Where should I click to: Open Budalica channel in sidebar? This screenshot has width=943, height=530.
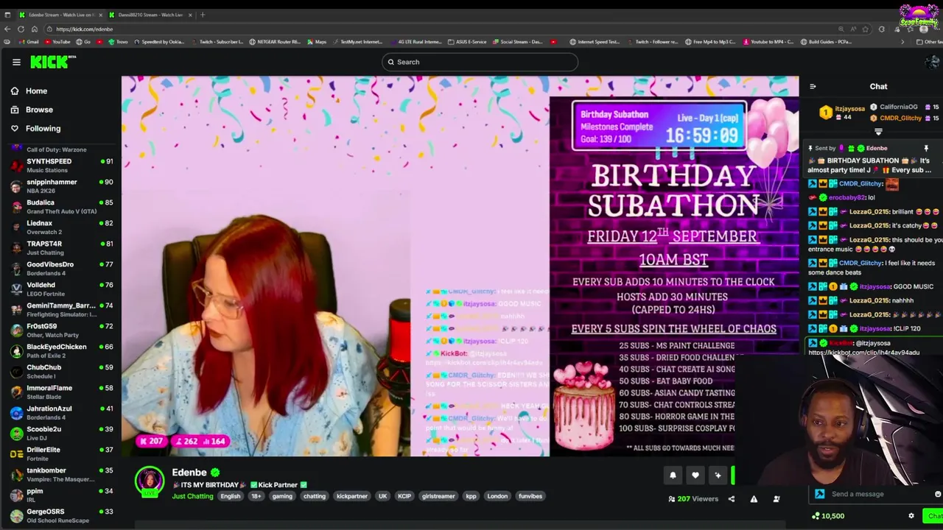60,207
